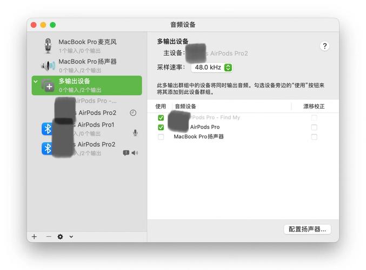The image size is (366, 270).
Task: Open the 48.0 kHz sample rate dropdown
Action: tap(212, 67)
